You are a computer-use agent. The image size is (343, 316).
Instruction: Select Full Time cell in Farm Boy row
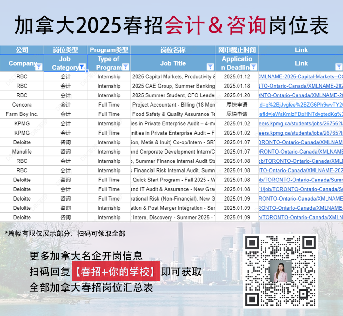(x=109, y=114)
